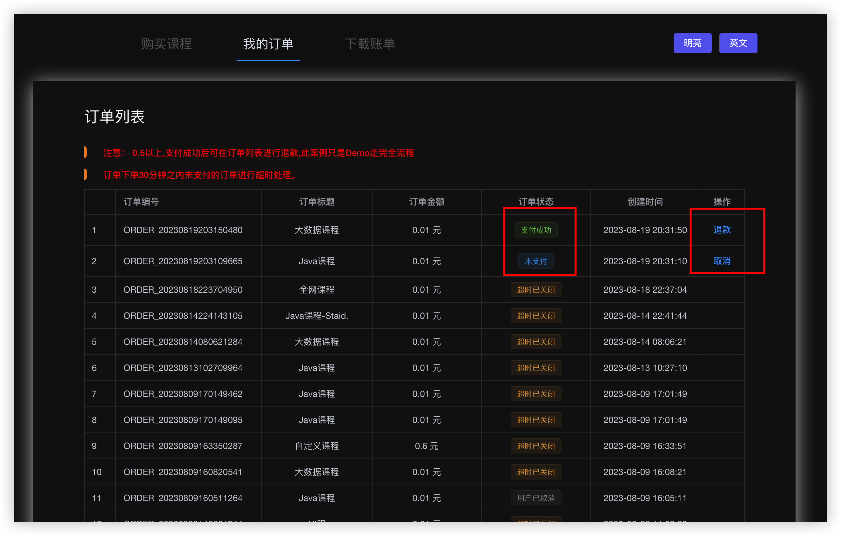Select order number ORDER_20230819203150480
The image size is (841, 536).
click(x=183, y=230)
